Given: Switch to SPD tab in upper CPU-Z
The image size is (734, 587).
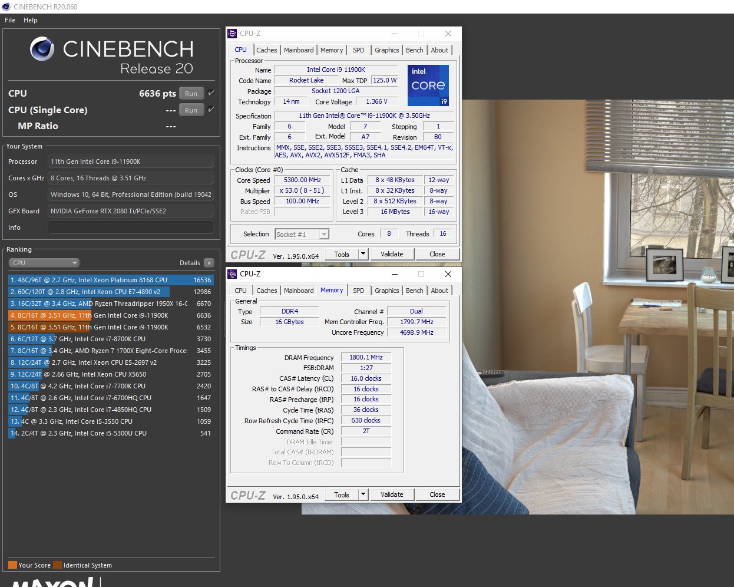Looking at the screenshot, I should tap(359, 50).
